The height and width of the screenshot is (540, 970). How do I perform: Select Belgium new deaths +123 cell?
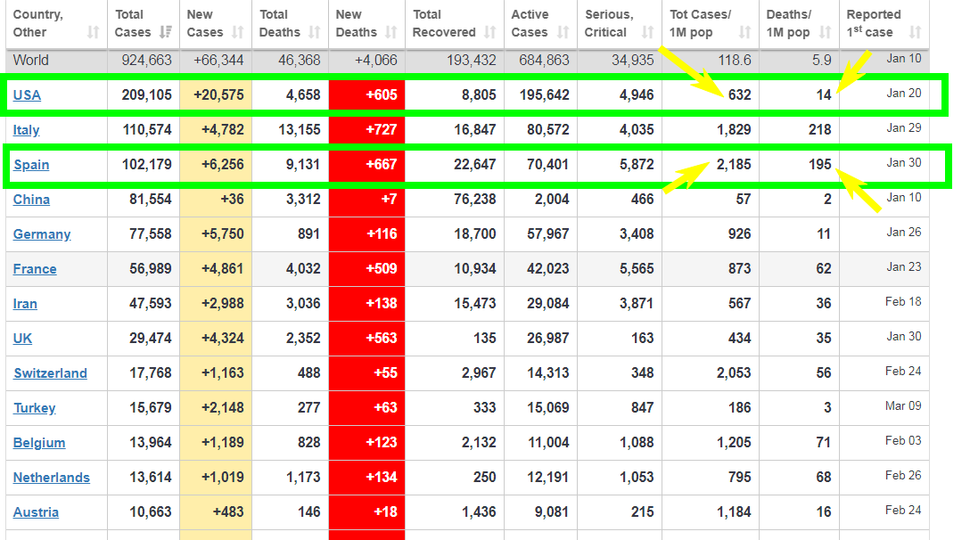(366, 442)
